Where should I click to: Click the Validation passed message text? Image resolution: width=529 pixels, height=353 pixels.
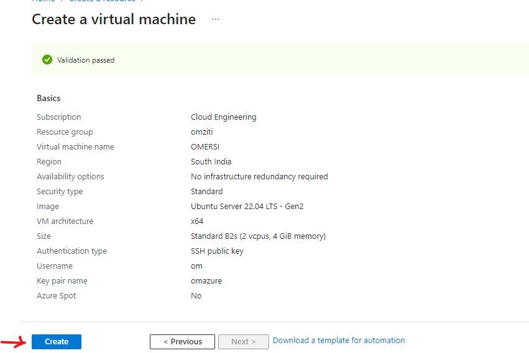coord(86,60)
